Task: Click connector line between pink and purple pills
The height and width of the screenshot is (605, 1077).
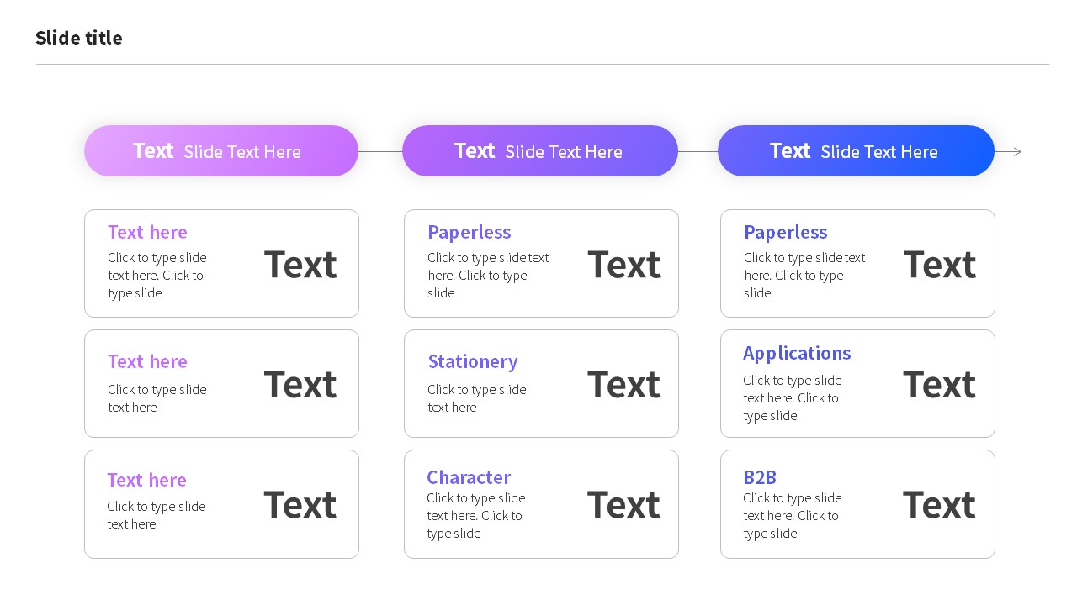Action: (380, 152)
